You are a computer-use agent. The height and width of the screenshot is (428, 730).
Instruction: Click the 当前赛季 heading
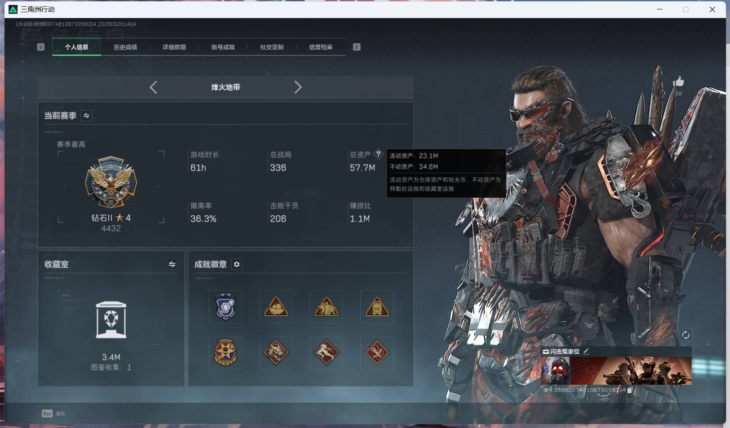click(60, 115)
